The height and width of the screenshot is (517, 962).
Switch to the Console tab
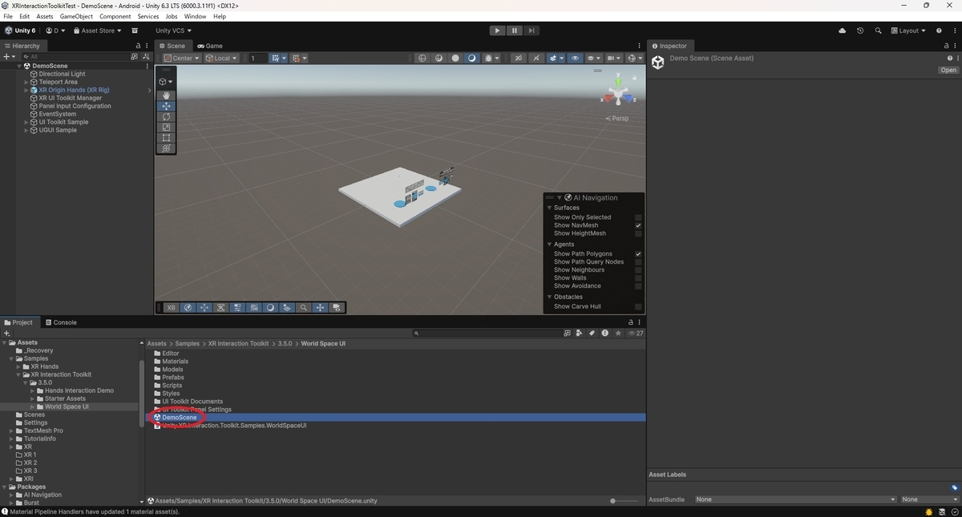[x=61, y=322]
